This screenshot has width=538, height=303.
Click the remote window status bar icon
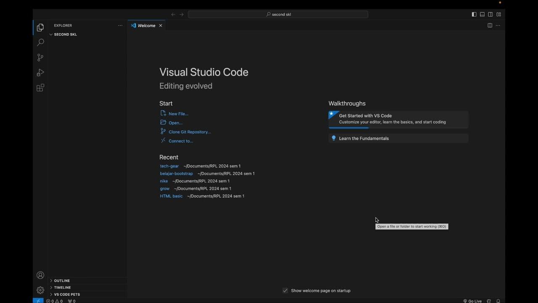point(38,300)
